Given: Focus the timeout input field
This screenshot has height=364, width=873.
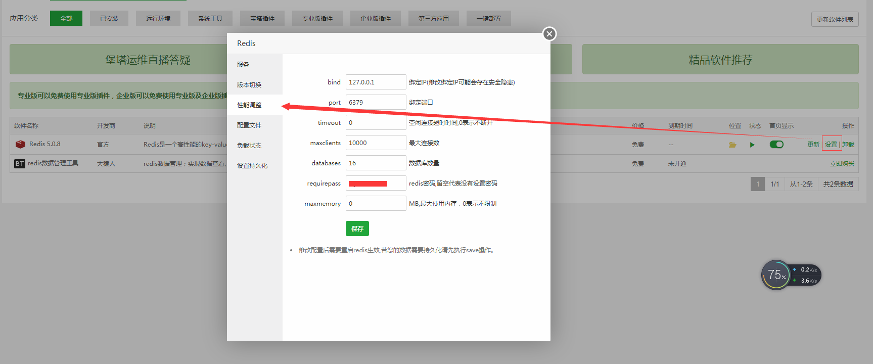Looking at the screenshot, I should click(376, 122).
